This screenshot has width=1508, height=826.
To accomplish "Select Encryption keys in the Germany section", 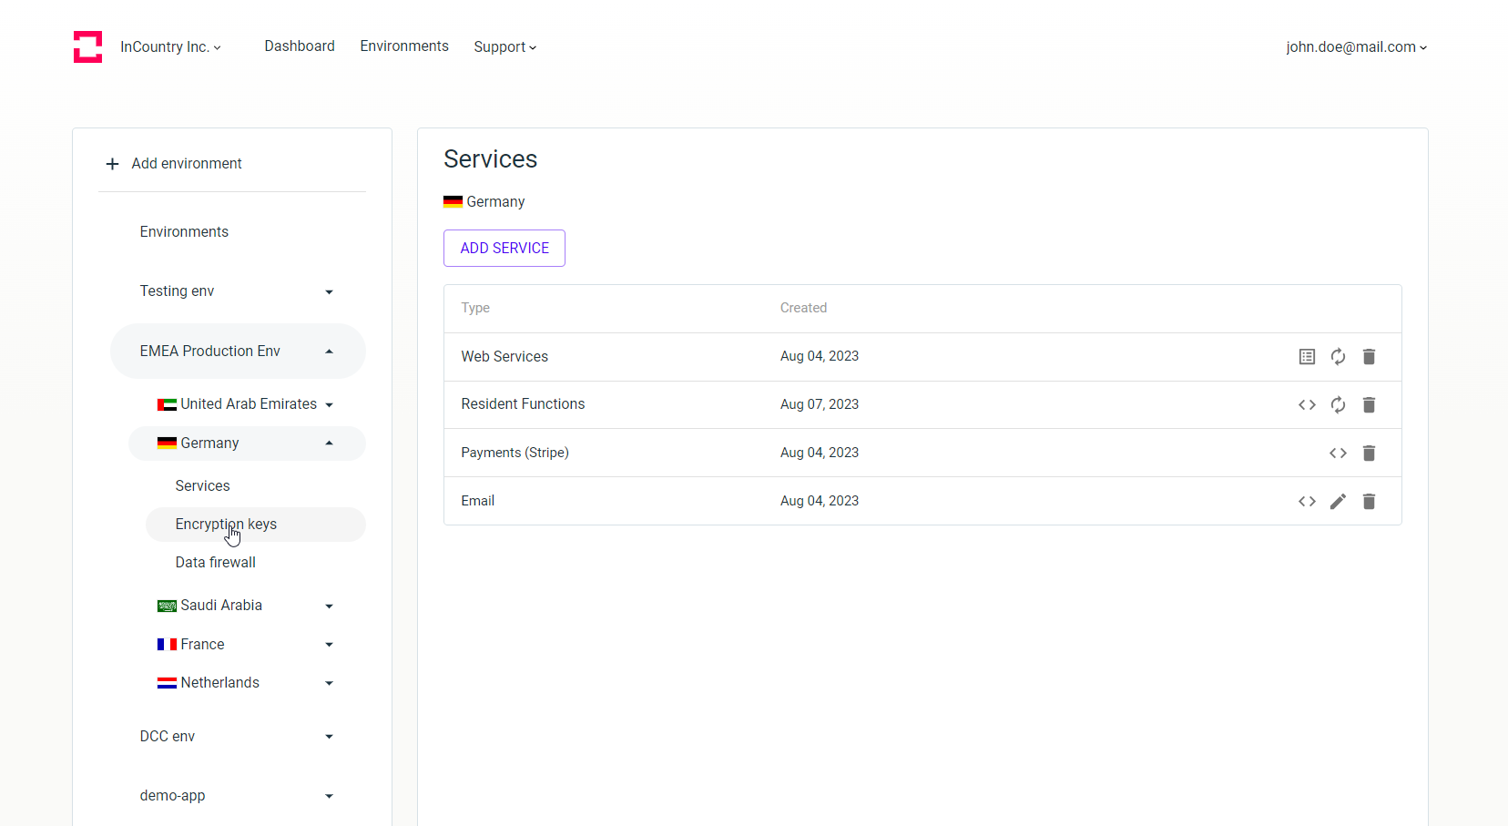I will (226, 524).
